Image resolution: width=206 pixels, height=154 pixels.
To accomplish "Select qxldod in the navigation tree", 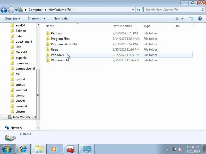I will tap(20, 79).
